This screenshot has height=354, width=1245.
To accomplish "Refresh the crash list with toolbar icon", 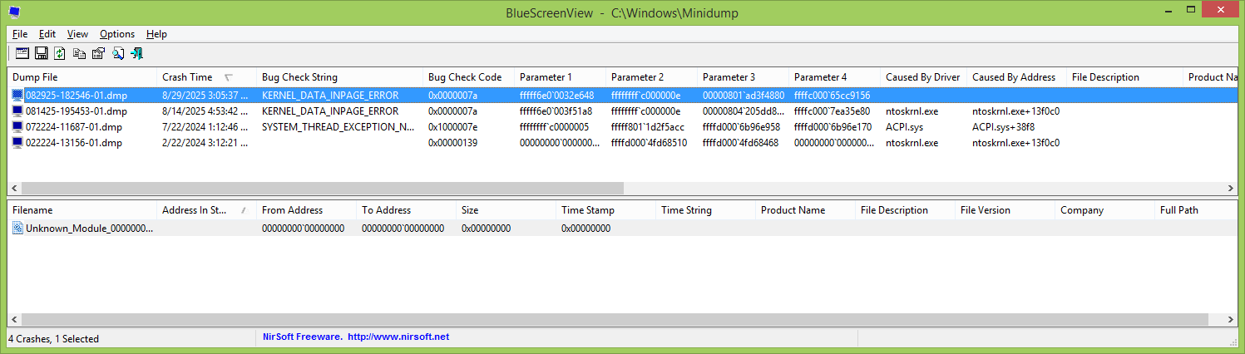I will click(60, 53).
